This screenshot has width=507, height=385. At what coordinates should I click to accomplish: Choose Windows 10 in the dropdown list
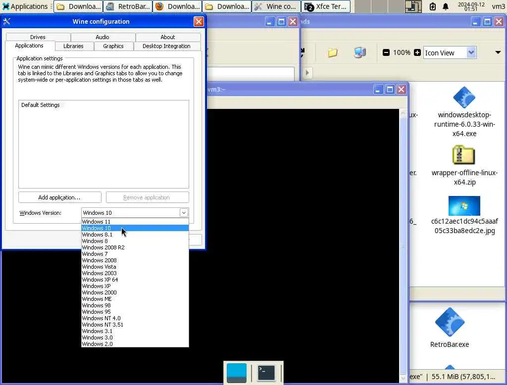pos(135,228)
